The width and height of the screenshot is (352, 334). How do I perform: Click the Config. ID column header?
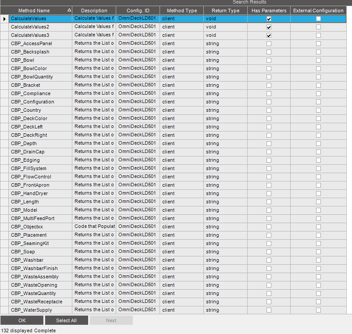click(138, 11)
